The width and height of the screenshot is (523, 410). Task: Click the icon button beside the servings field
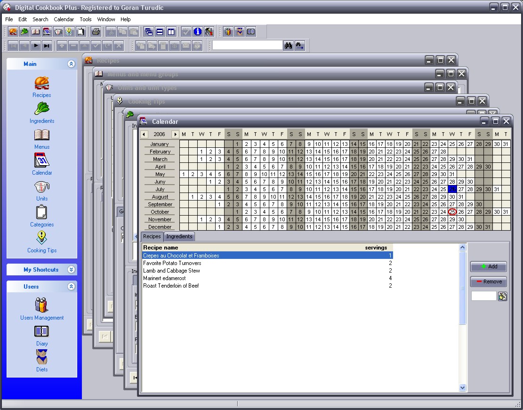(503, 296)
